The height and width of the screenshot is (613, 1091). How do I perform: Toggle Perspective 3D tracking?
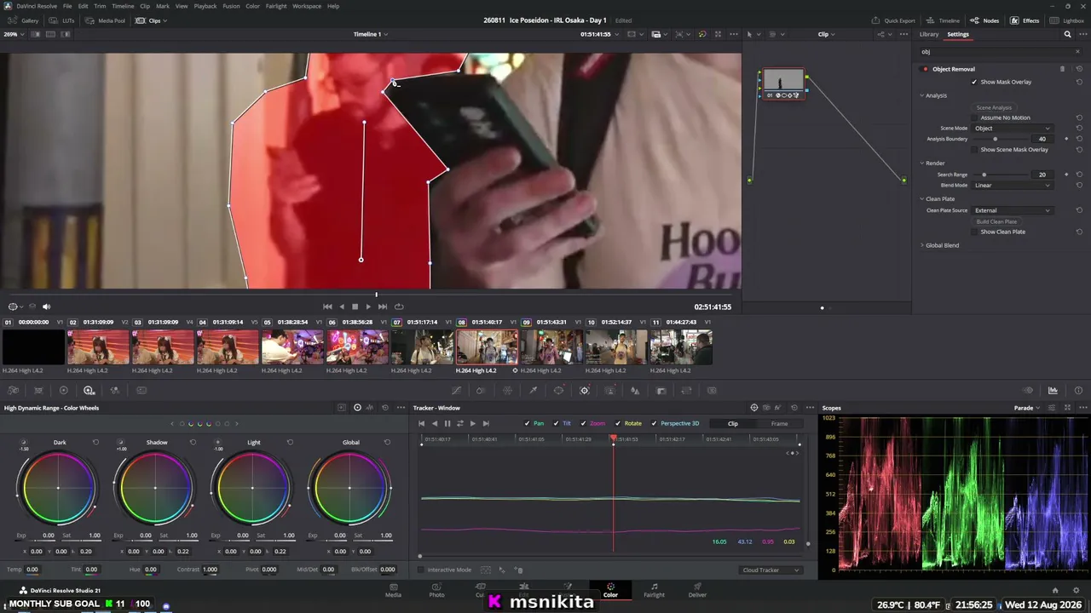click(654, 423)
